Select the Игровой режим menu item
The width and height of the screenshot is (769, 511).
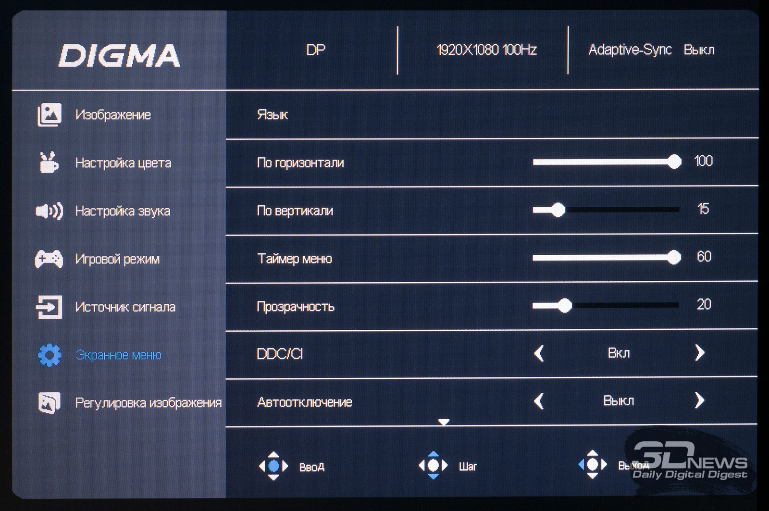117,259
